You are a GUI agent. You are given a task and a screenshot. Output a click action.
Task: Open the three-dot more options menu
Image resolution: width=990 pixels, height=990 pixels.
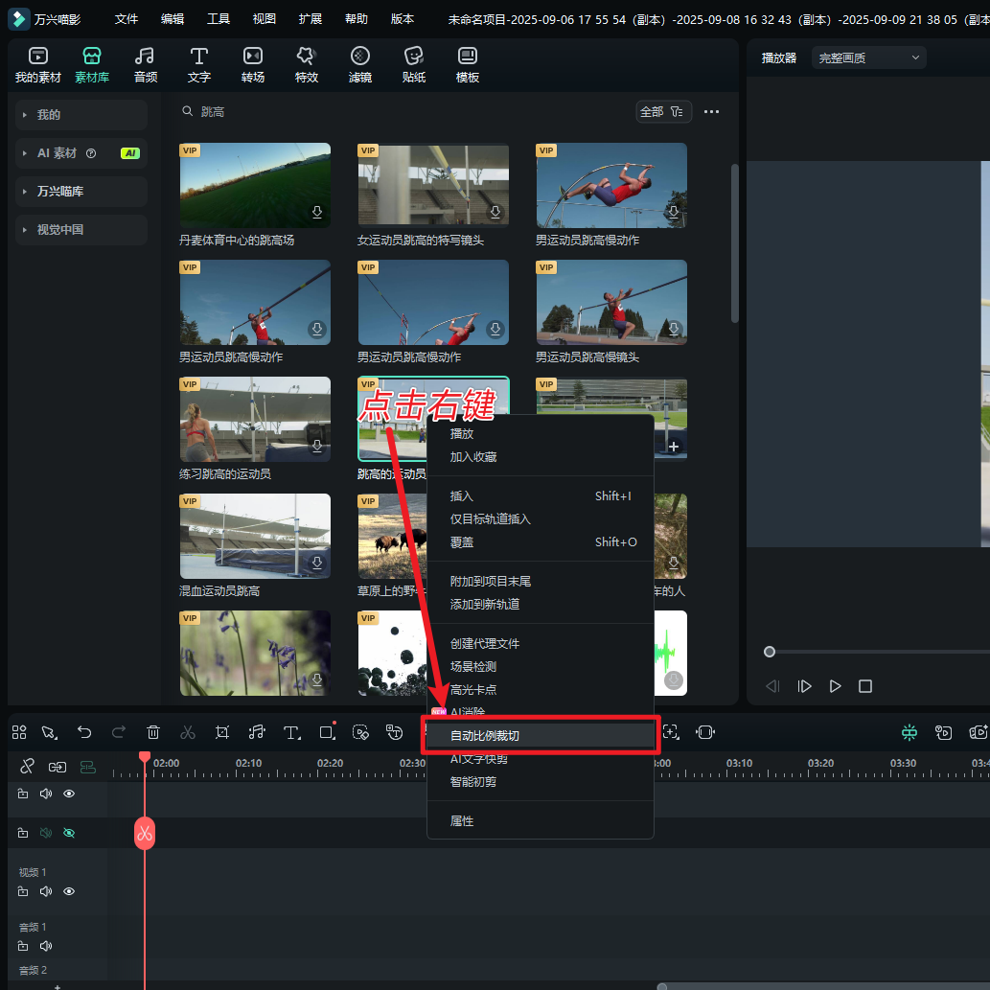[x=711, y=112]
